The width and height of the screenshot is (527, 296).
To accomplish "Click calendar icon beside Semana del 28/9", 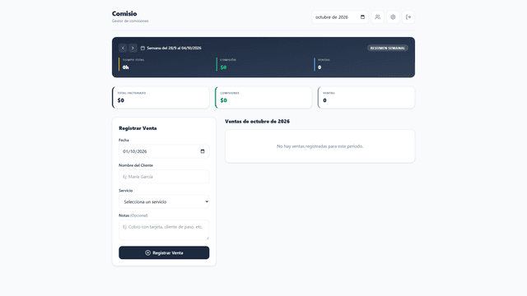I will click(142, 48).
